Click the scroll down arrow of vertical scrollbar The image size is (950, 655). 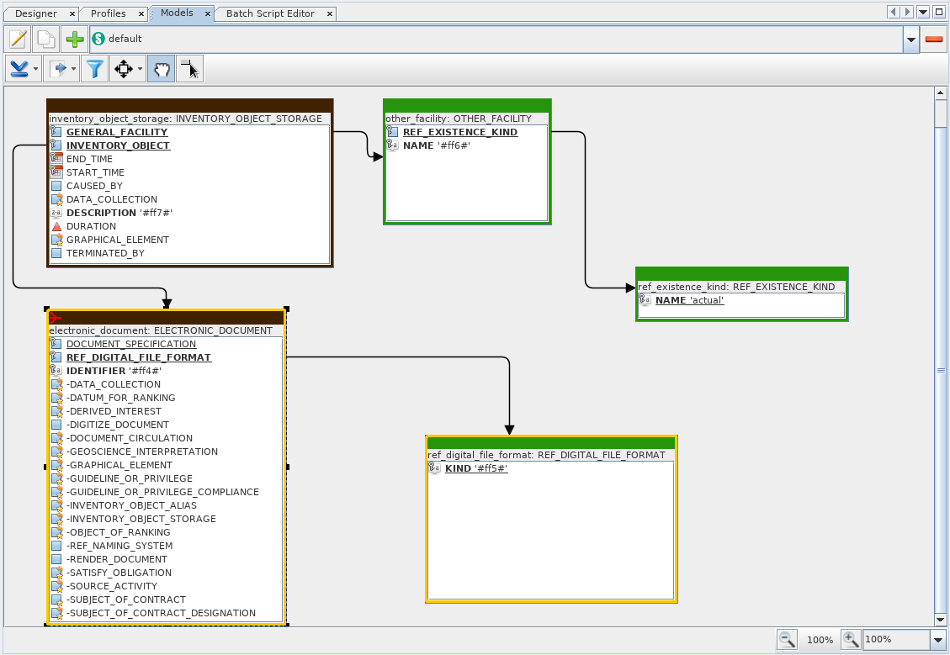(x=940, y=620)
